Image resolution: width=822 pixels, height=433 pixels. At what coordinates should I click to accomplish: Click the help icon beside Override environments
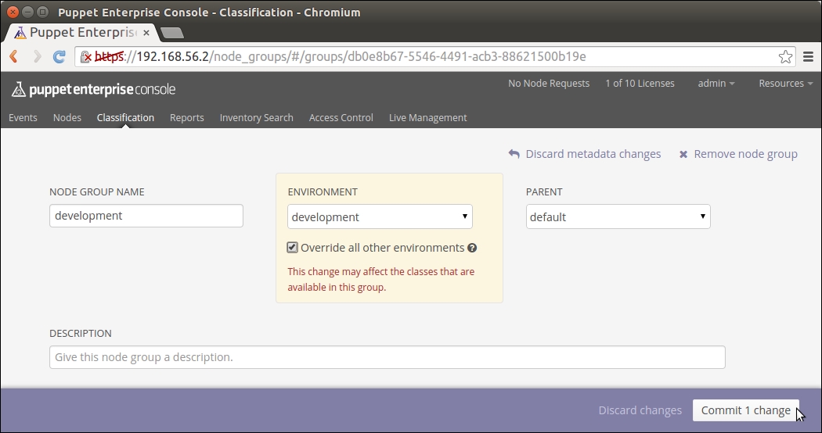coord(472,249)
